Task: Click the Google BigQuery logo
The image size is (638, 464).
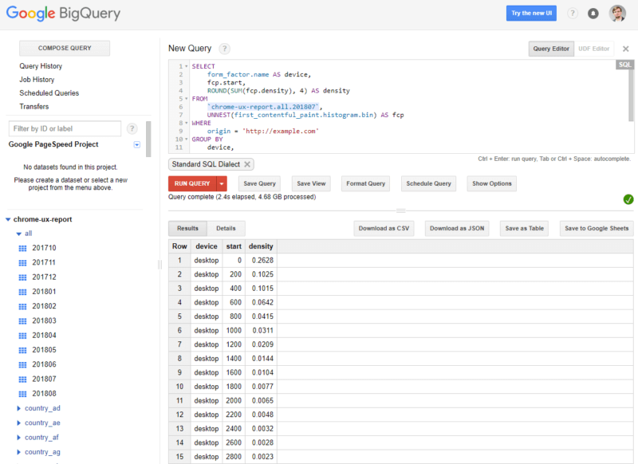Action: click(63, 14)
